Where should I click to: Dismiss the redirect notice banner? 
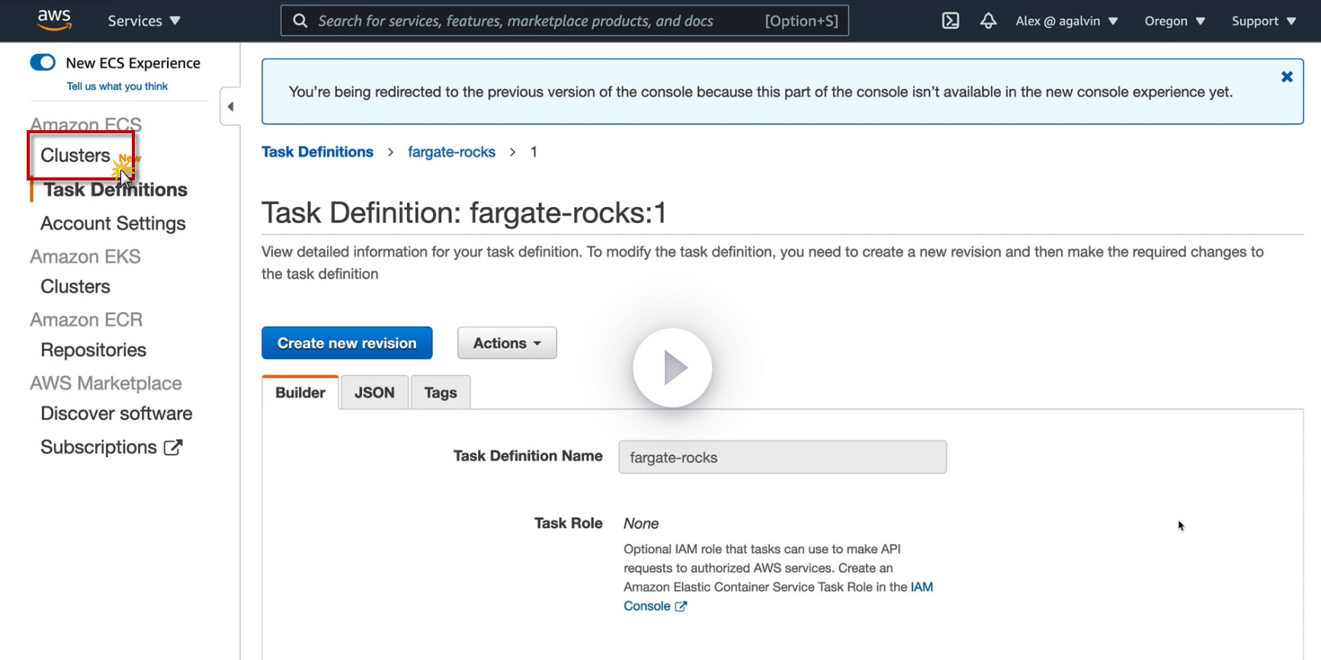click(1287, 77)
